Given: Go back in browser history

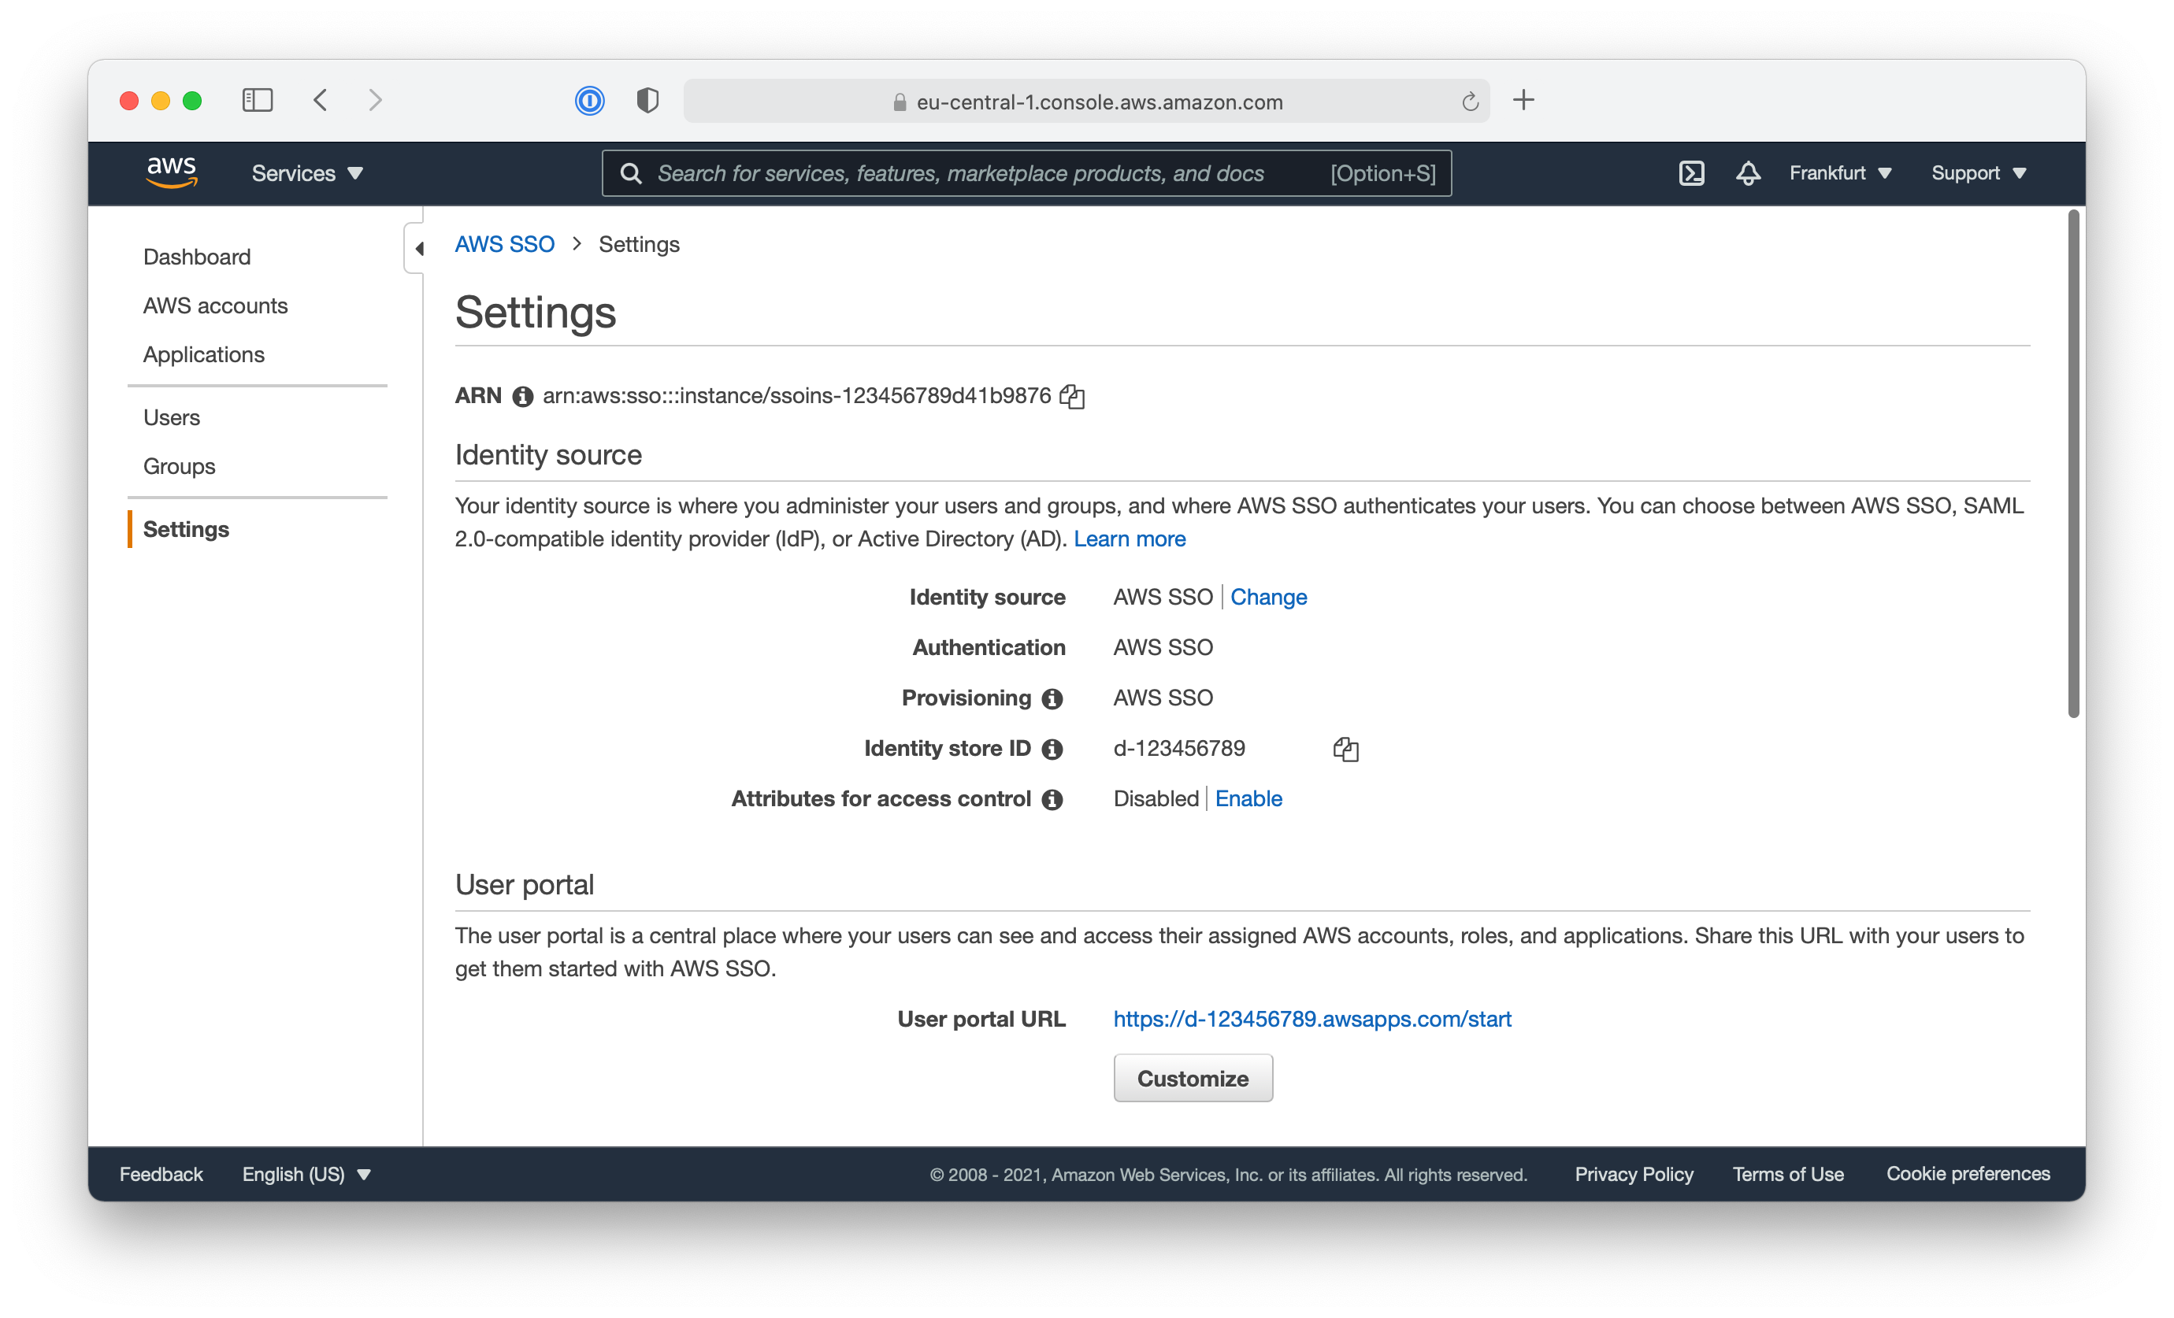Looking at the screenshot, I should pyautogui.click(x=321, y=101).
